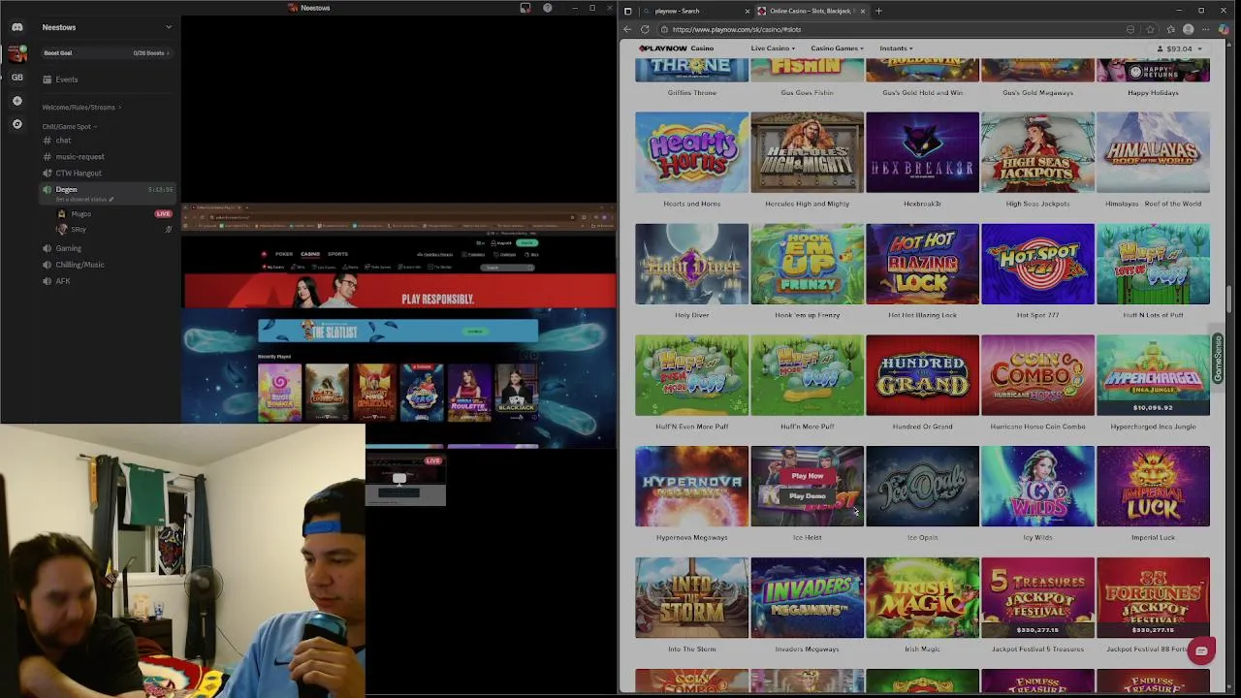Screen dimensions: 1241x698
Task: Click Play Demo on Ice Heist
Action: (x=807, y=495)
